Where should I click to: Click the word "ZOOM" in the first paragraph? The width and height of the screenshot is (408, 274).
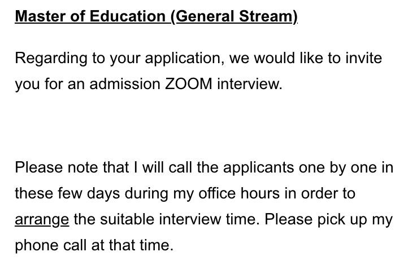189,84
